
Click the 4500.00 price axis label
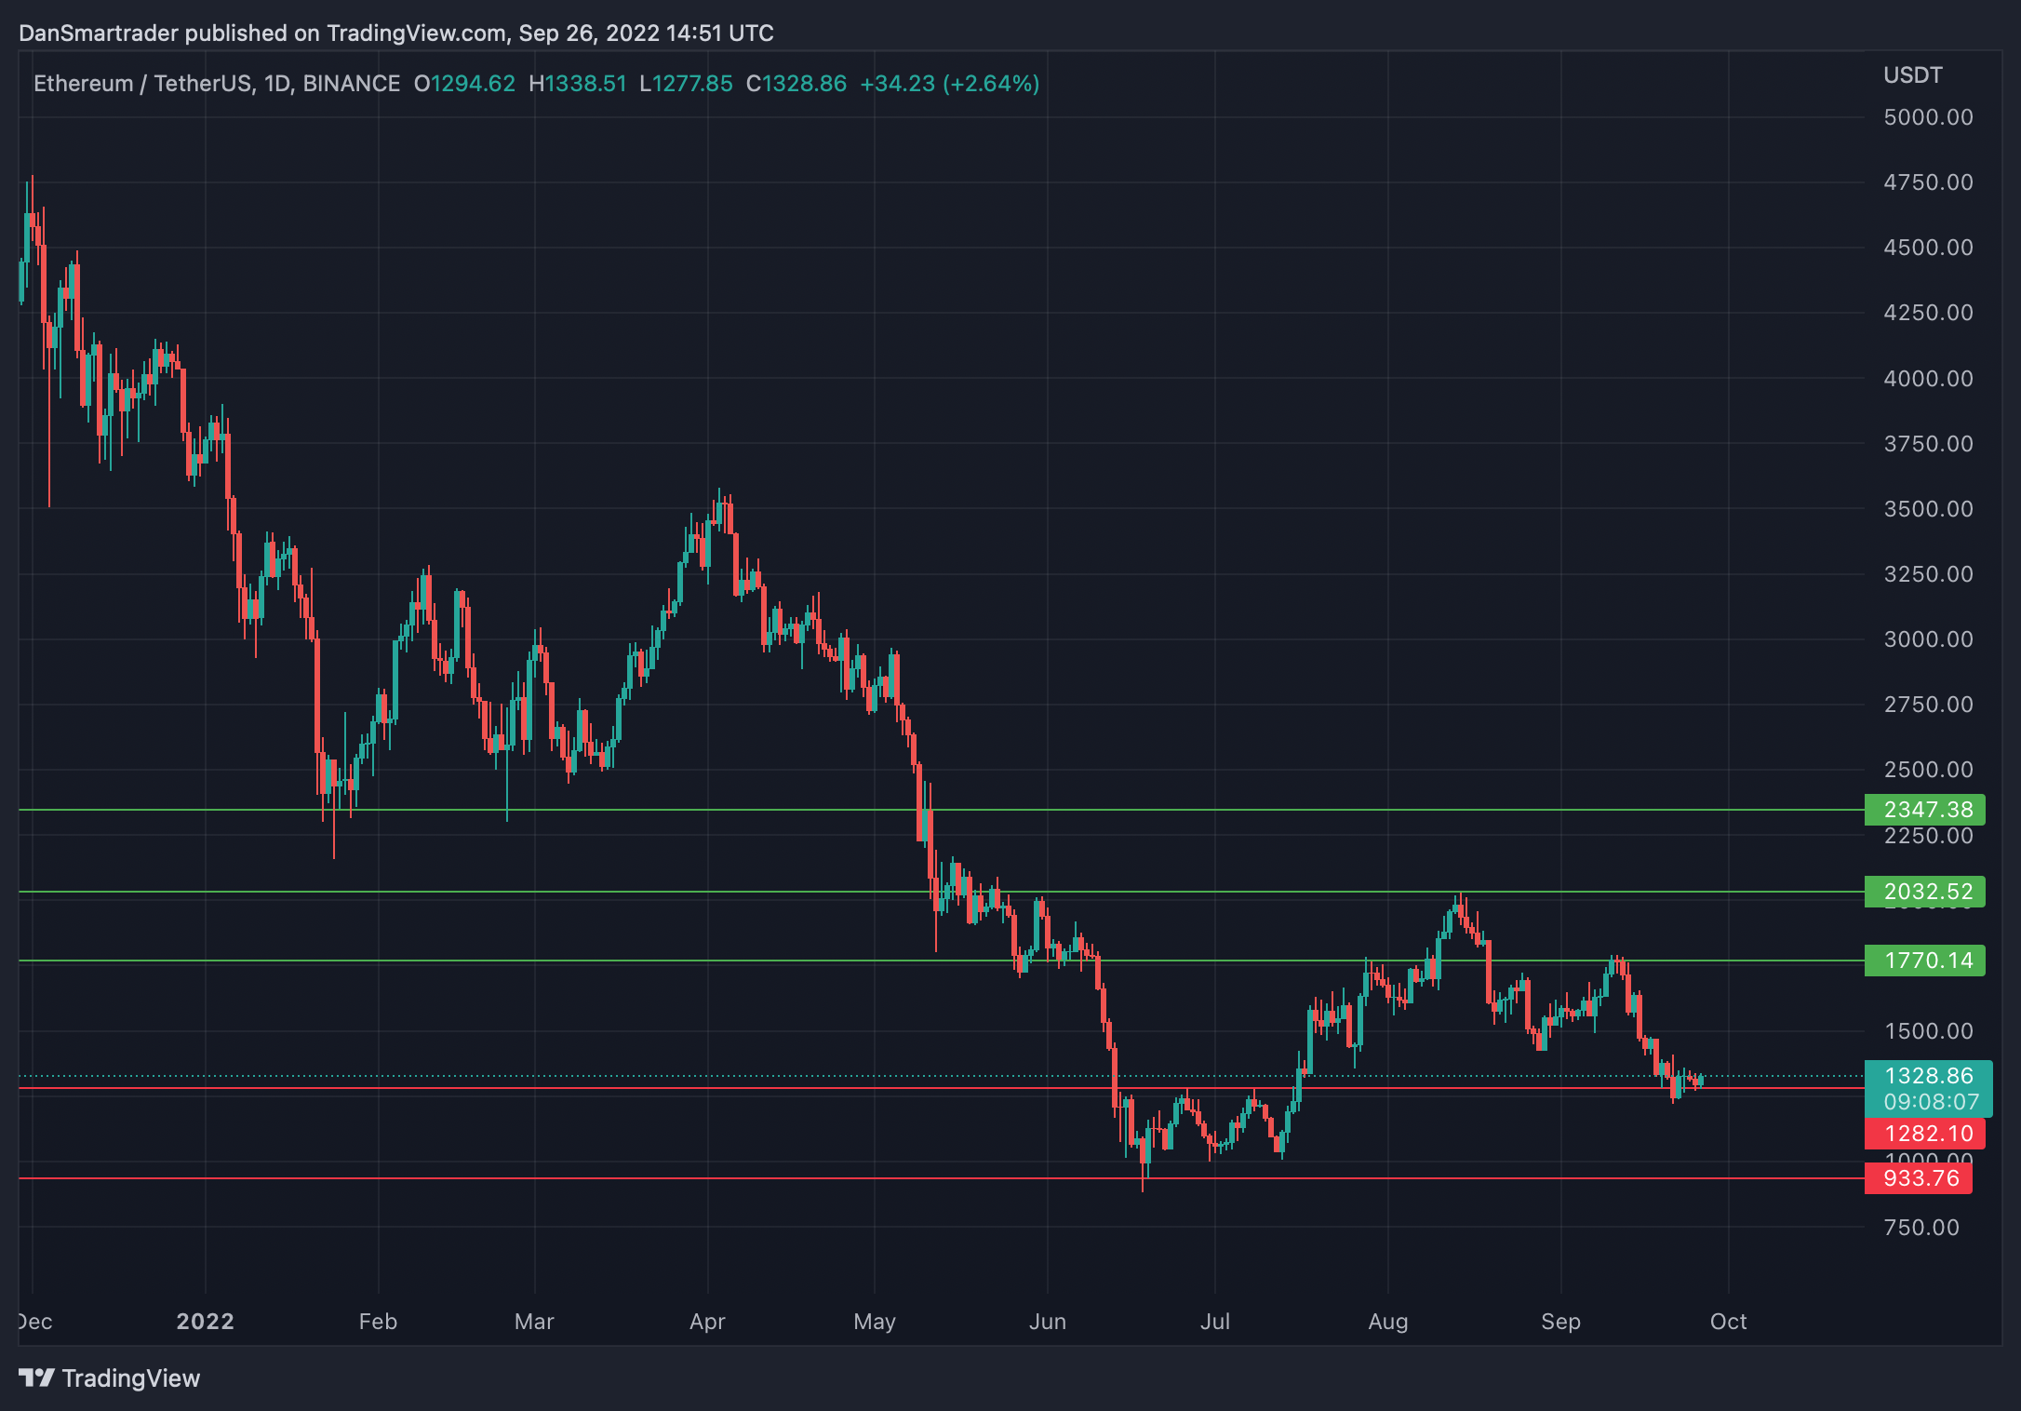click(1928, 248)
